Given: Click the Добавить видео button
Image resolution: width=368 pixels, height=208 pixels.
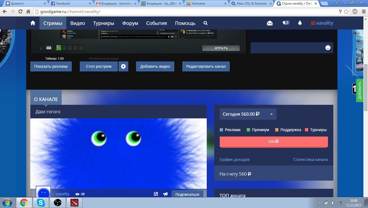Looking at the screenshot, I should point(155,66).
